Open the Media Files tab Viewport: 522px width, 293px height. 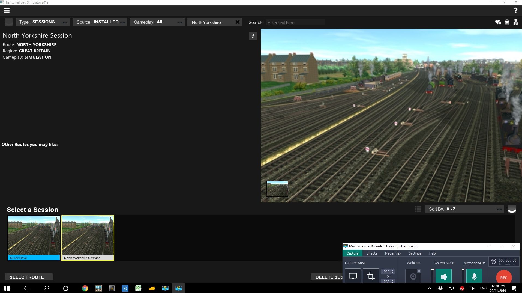[393, 253]
